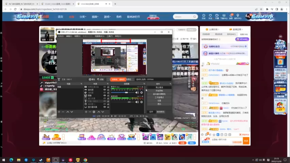Expand 主播投稿 chevron in chat panel
The image size is (290, 163).
click(x=219, y=29)
